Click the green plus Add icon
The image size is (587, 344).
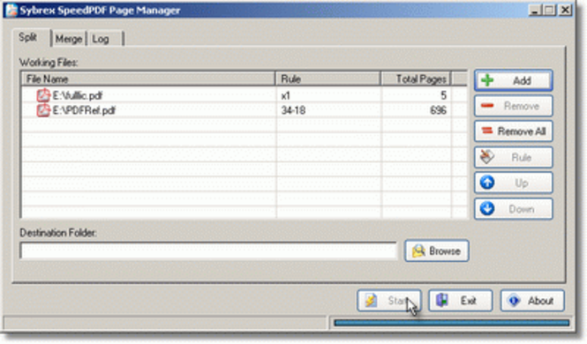click(x=487, y=80)
